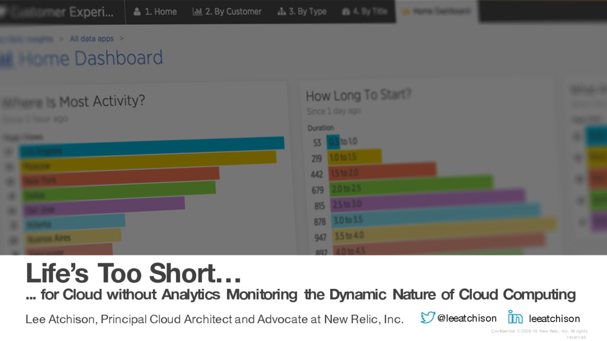This screenshot has width=607, height=341.
Task: Click the chart icon left of Home Dashboard heading
Action: 7,60
